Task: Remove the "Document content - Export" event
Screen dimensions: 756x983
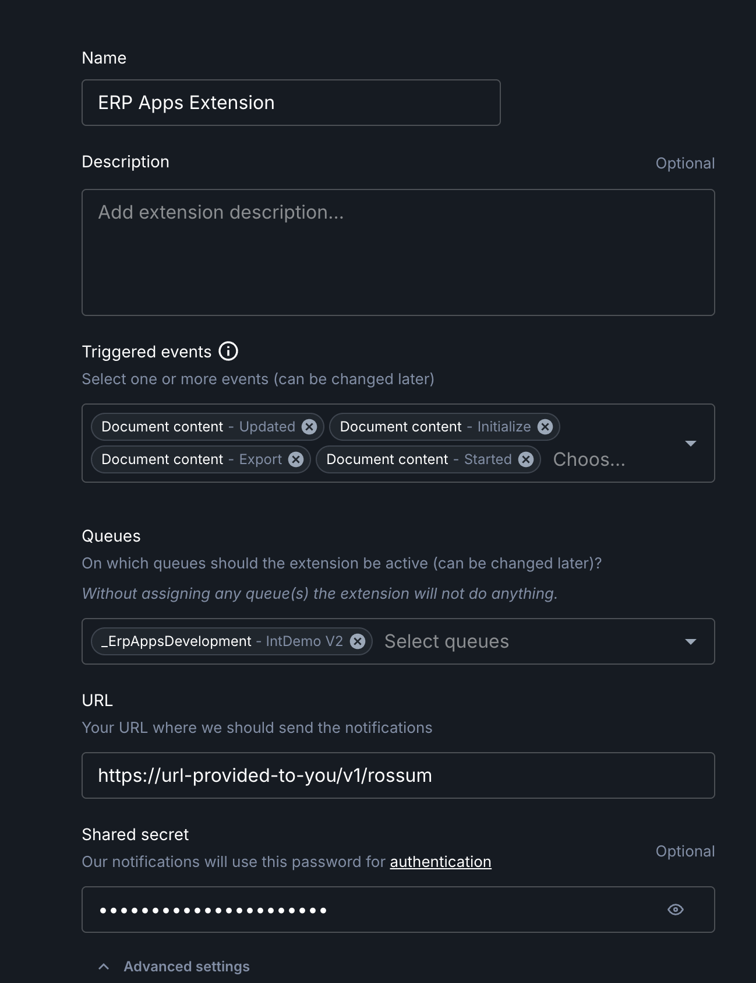Action: [296, 459]
